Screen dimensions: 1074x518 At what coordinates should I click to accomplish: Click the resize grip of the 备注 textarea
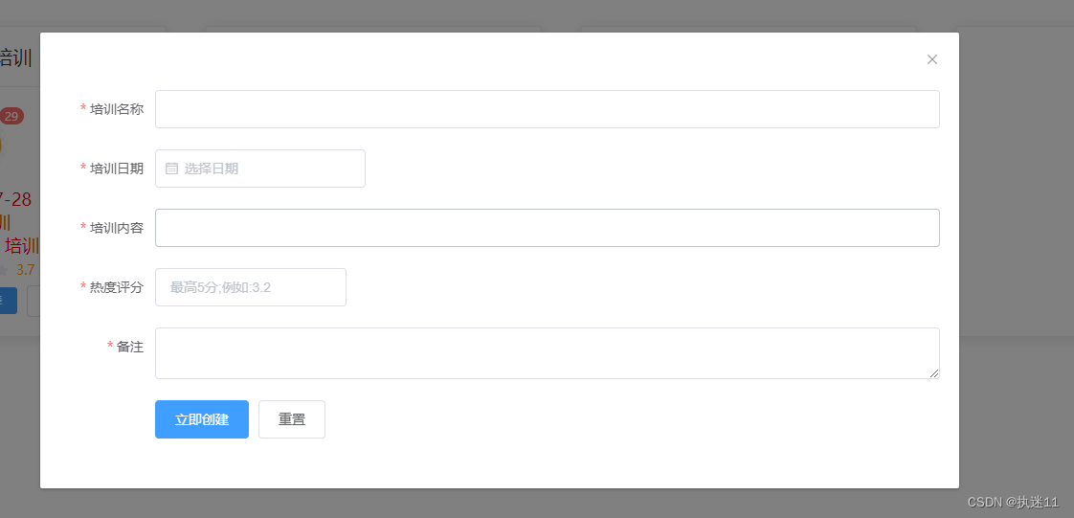[934, 373]
